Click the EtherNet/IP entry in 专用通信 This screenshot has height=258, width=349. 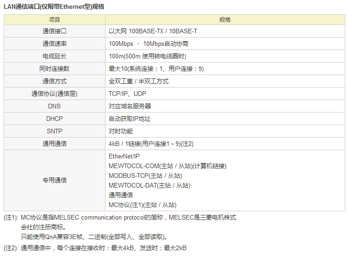click(x=124, y=157)
